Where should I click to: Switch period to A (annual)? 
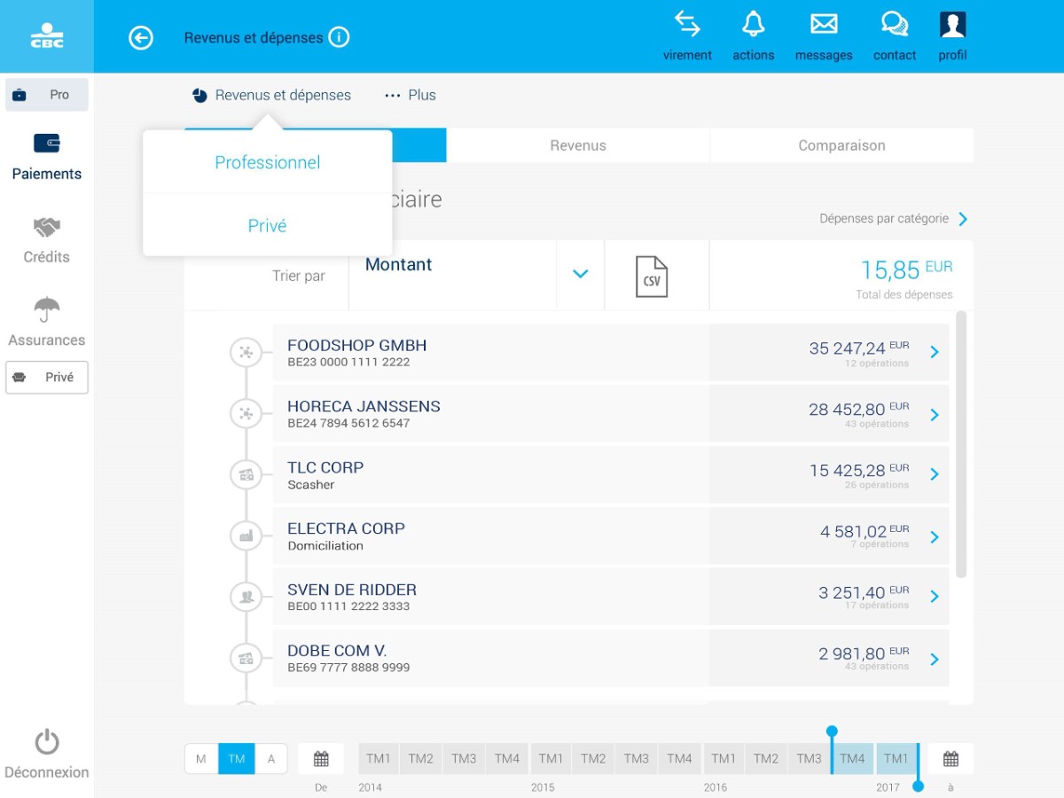pos(271,759)
